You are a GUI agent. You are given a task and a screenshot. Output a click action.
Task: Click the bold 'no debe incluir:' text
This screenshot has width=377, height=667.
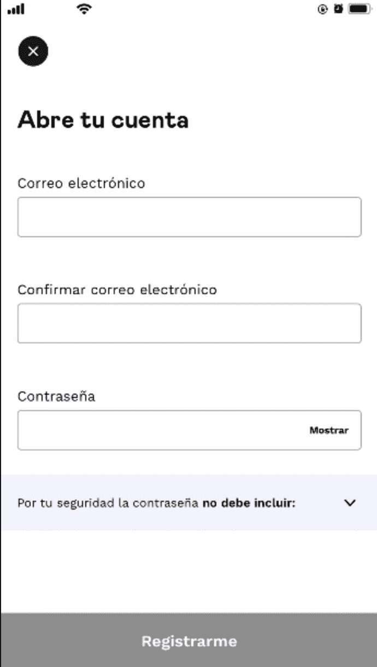249,503
